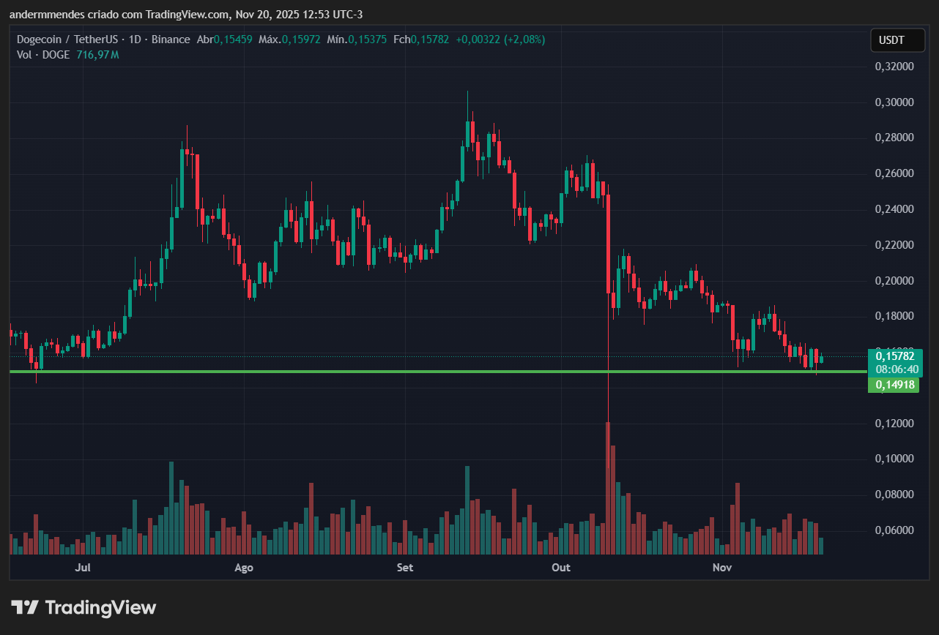Click the 0,20000 price on the right scale

895,280
